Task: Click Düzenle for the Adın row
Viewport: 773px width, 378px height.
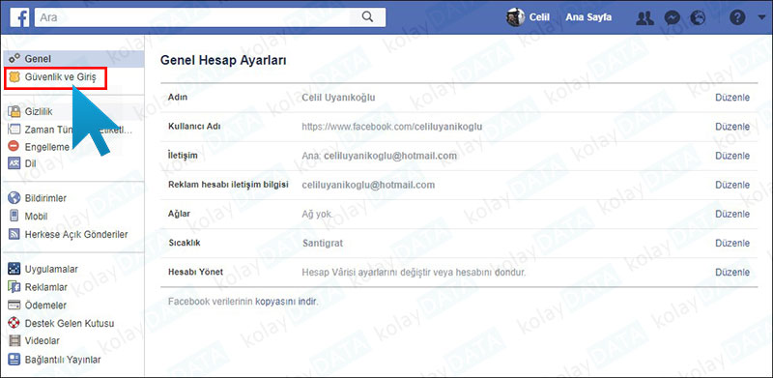Action: click(732, 98)
